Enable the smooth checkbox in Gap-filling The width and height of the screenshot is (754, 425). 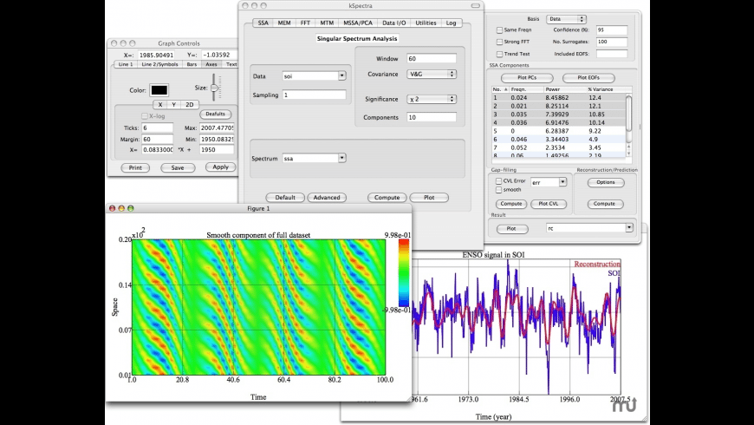[x=497, y=189]
